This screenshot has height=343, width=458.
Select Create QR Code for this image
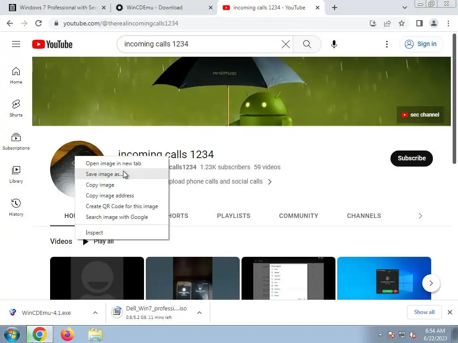[122, 206]
